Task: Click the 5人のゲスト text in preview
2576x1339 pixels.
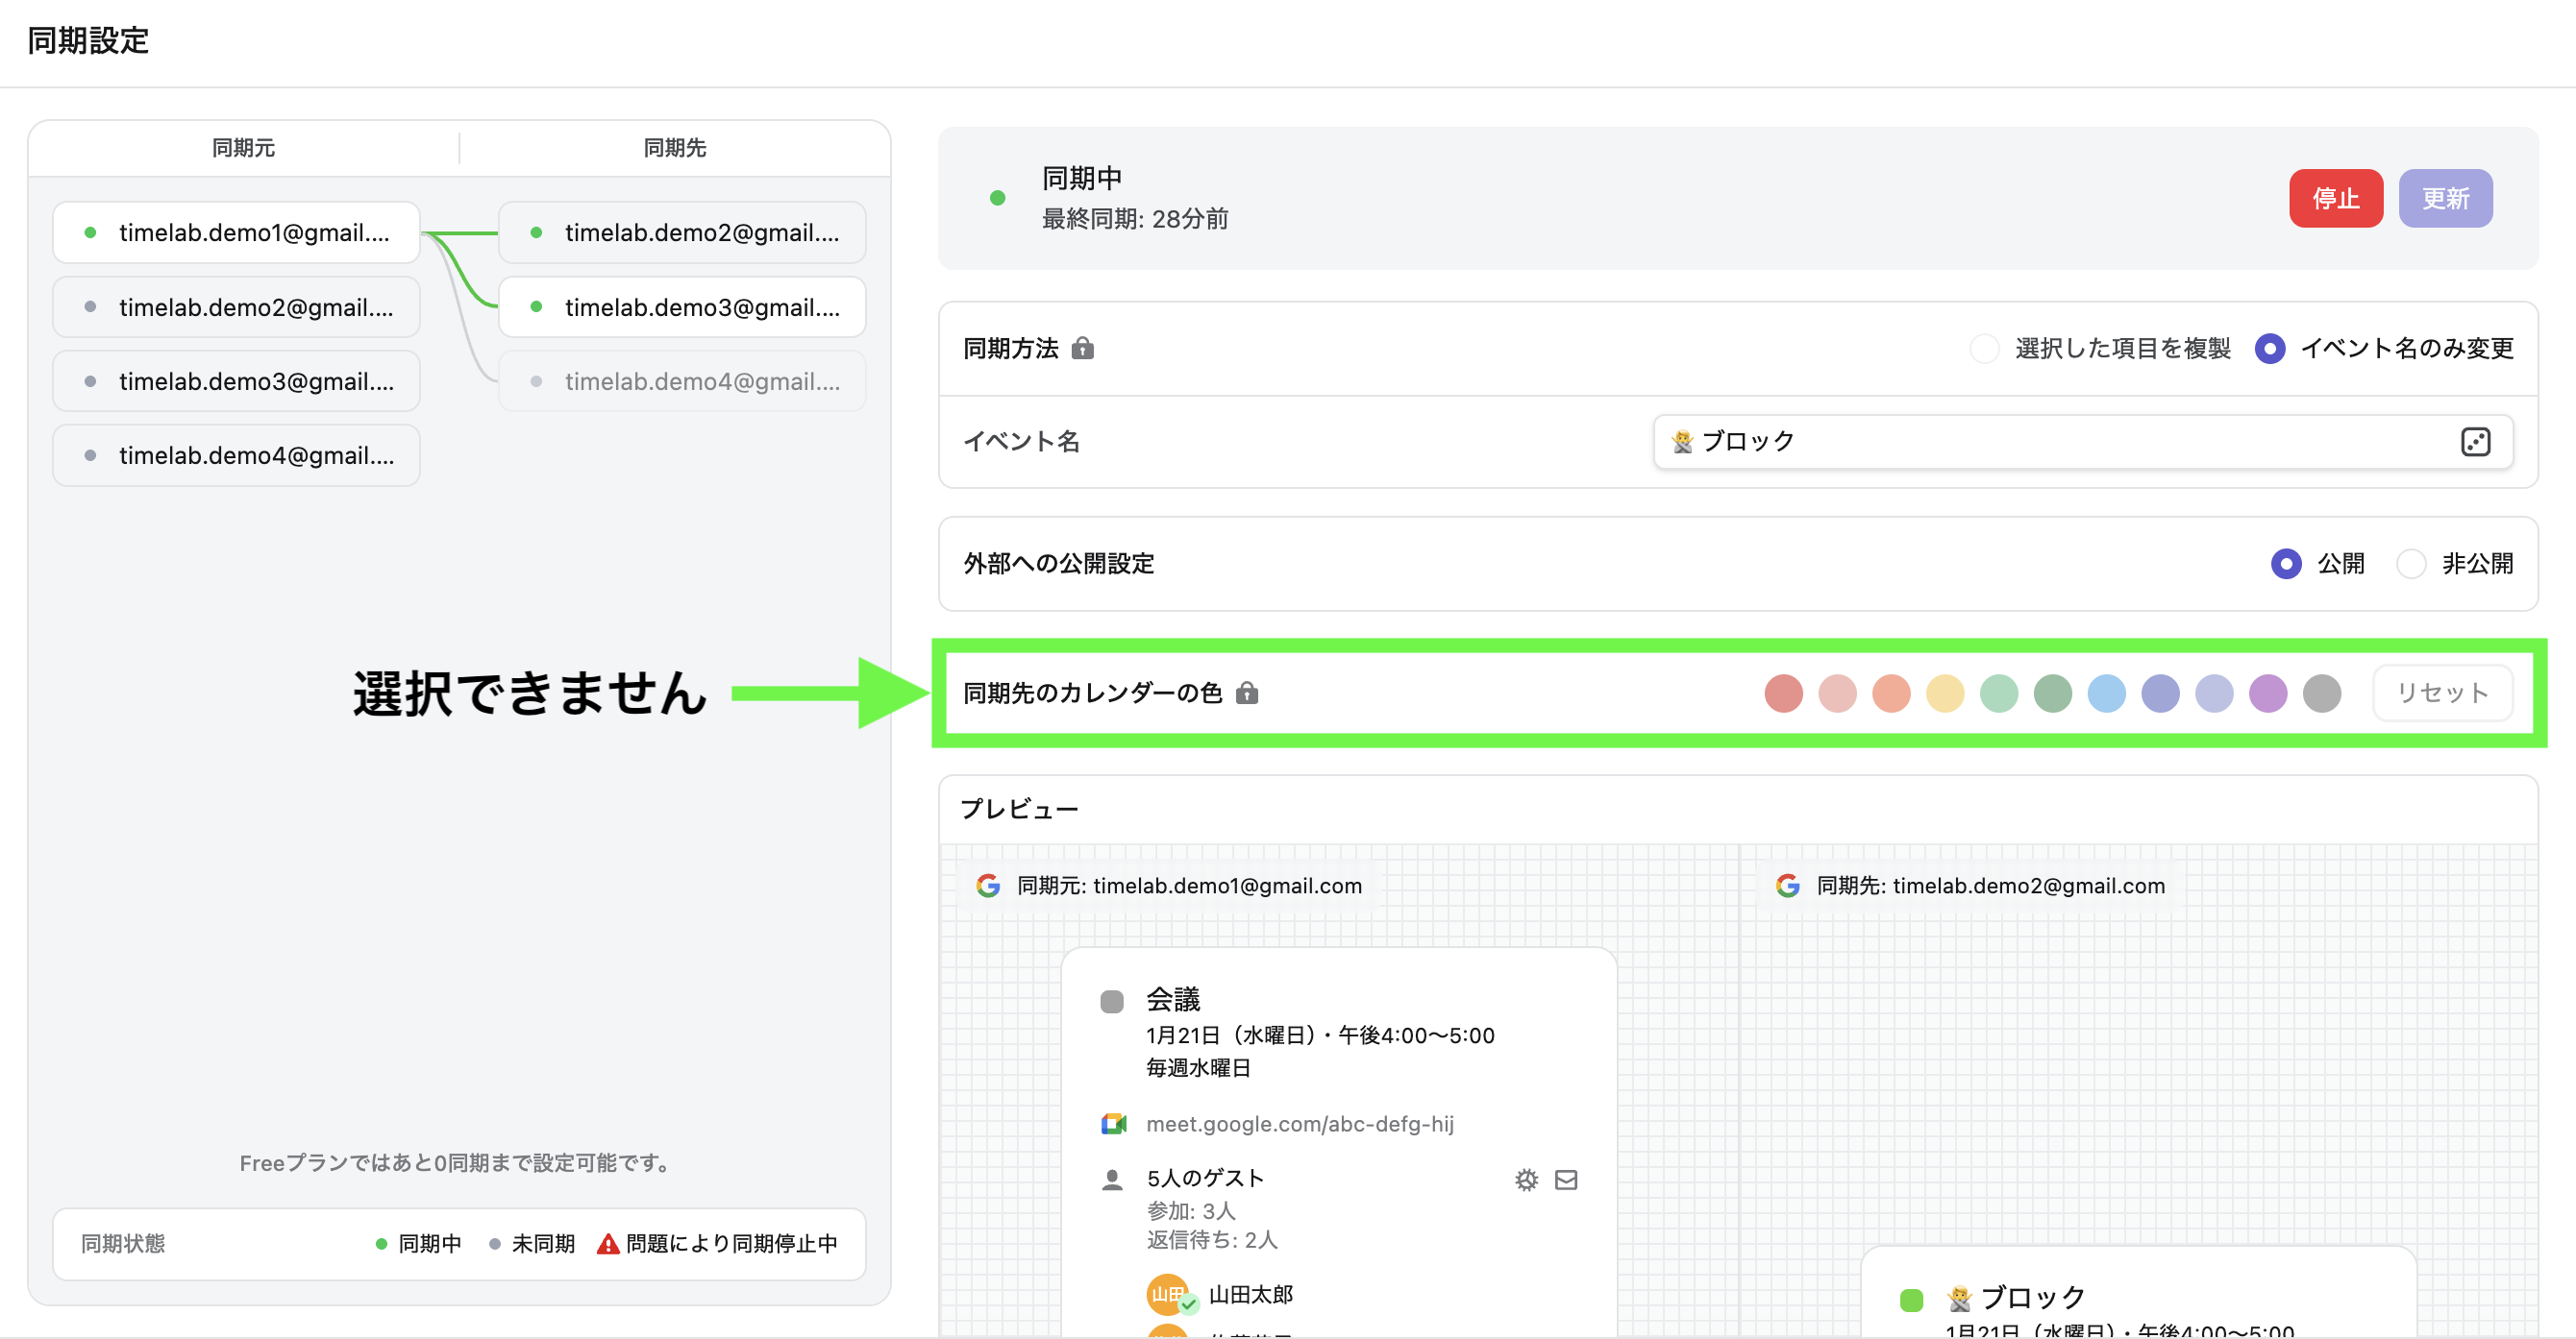Action: point(1205,1179)
